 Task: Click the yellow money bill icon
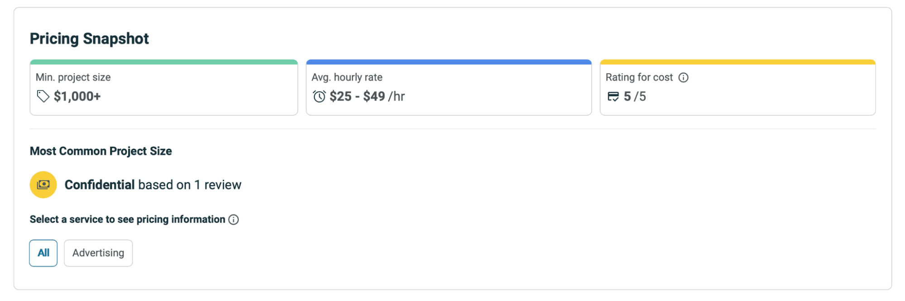tap(43, 184)
